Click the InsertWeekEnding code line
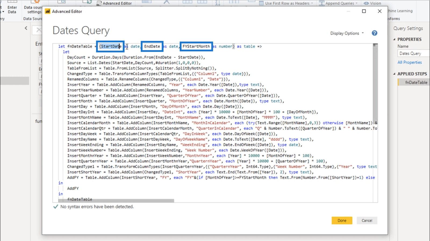 click(x=185, y=145)
